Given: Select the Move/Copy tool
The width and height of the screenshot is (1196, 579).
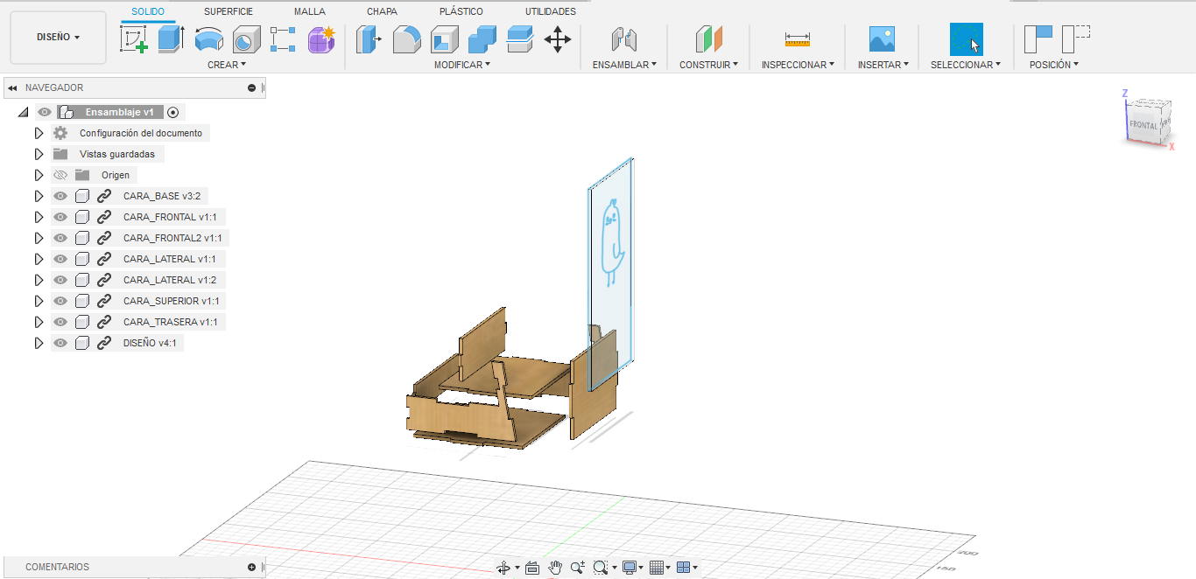Looking at the screenshot, I should (558, 39).
